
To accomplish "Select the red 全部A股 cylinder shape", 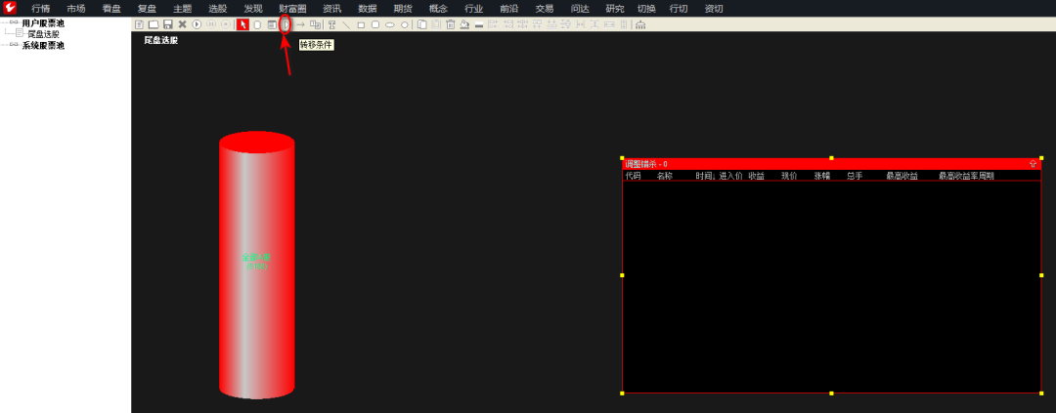I will tap(256, 265).
